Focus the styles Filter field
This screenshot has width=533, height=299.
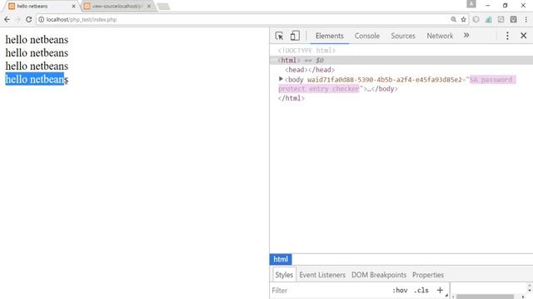click(330, 291)
